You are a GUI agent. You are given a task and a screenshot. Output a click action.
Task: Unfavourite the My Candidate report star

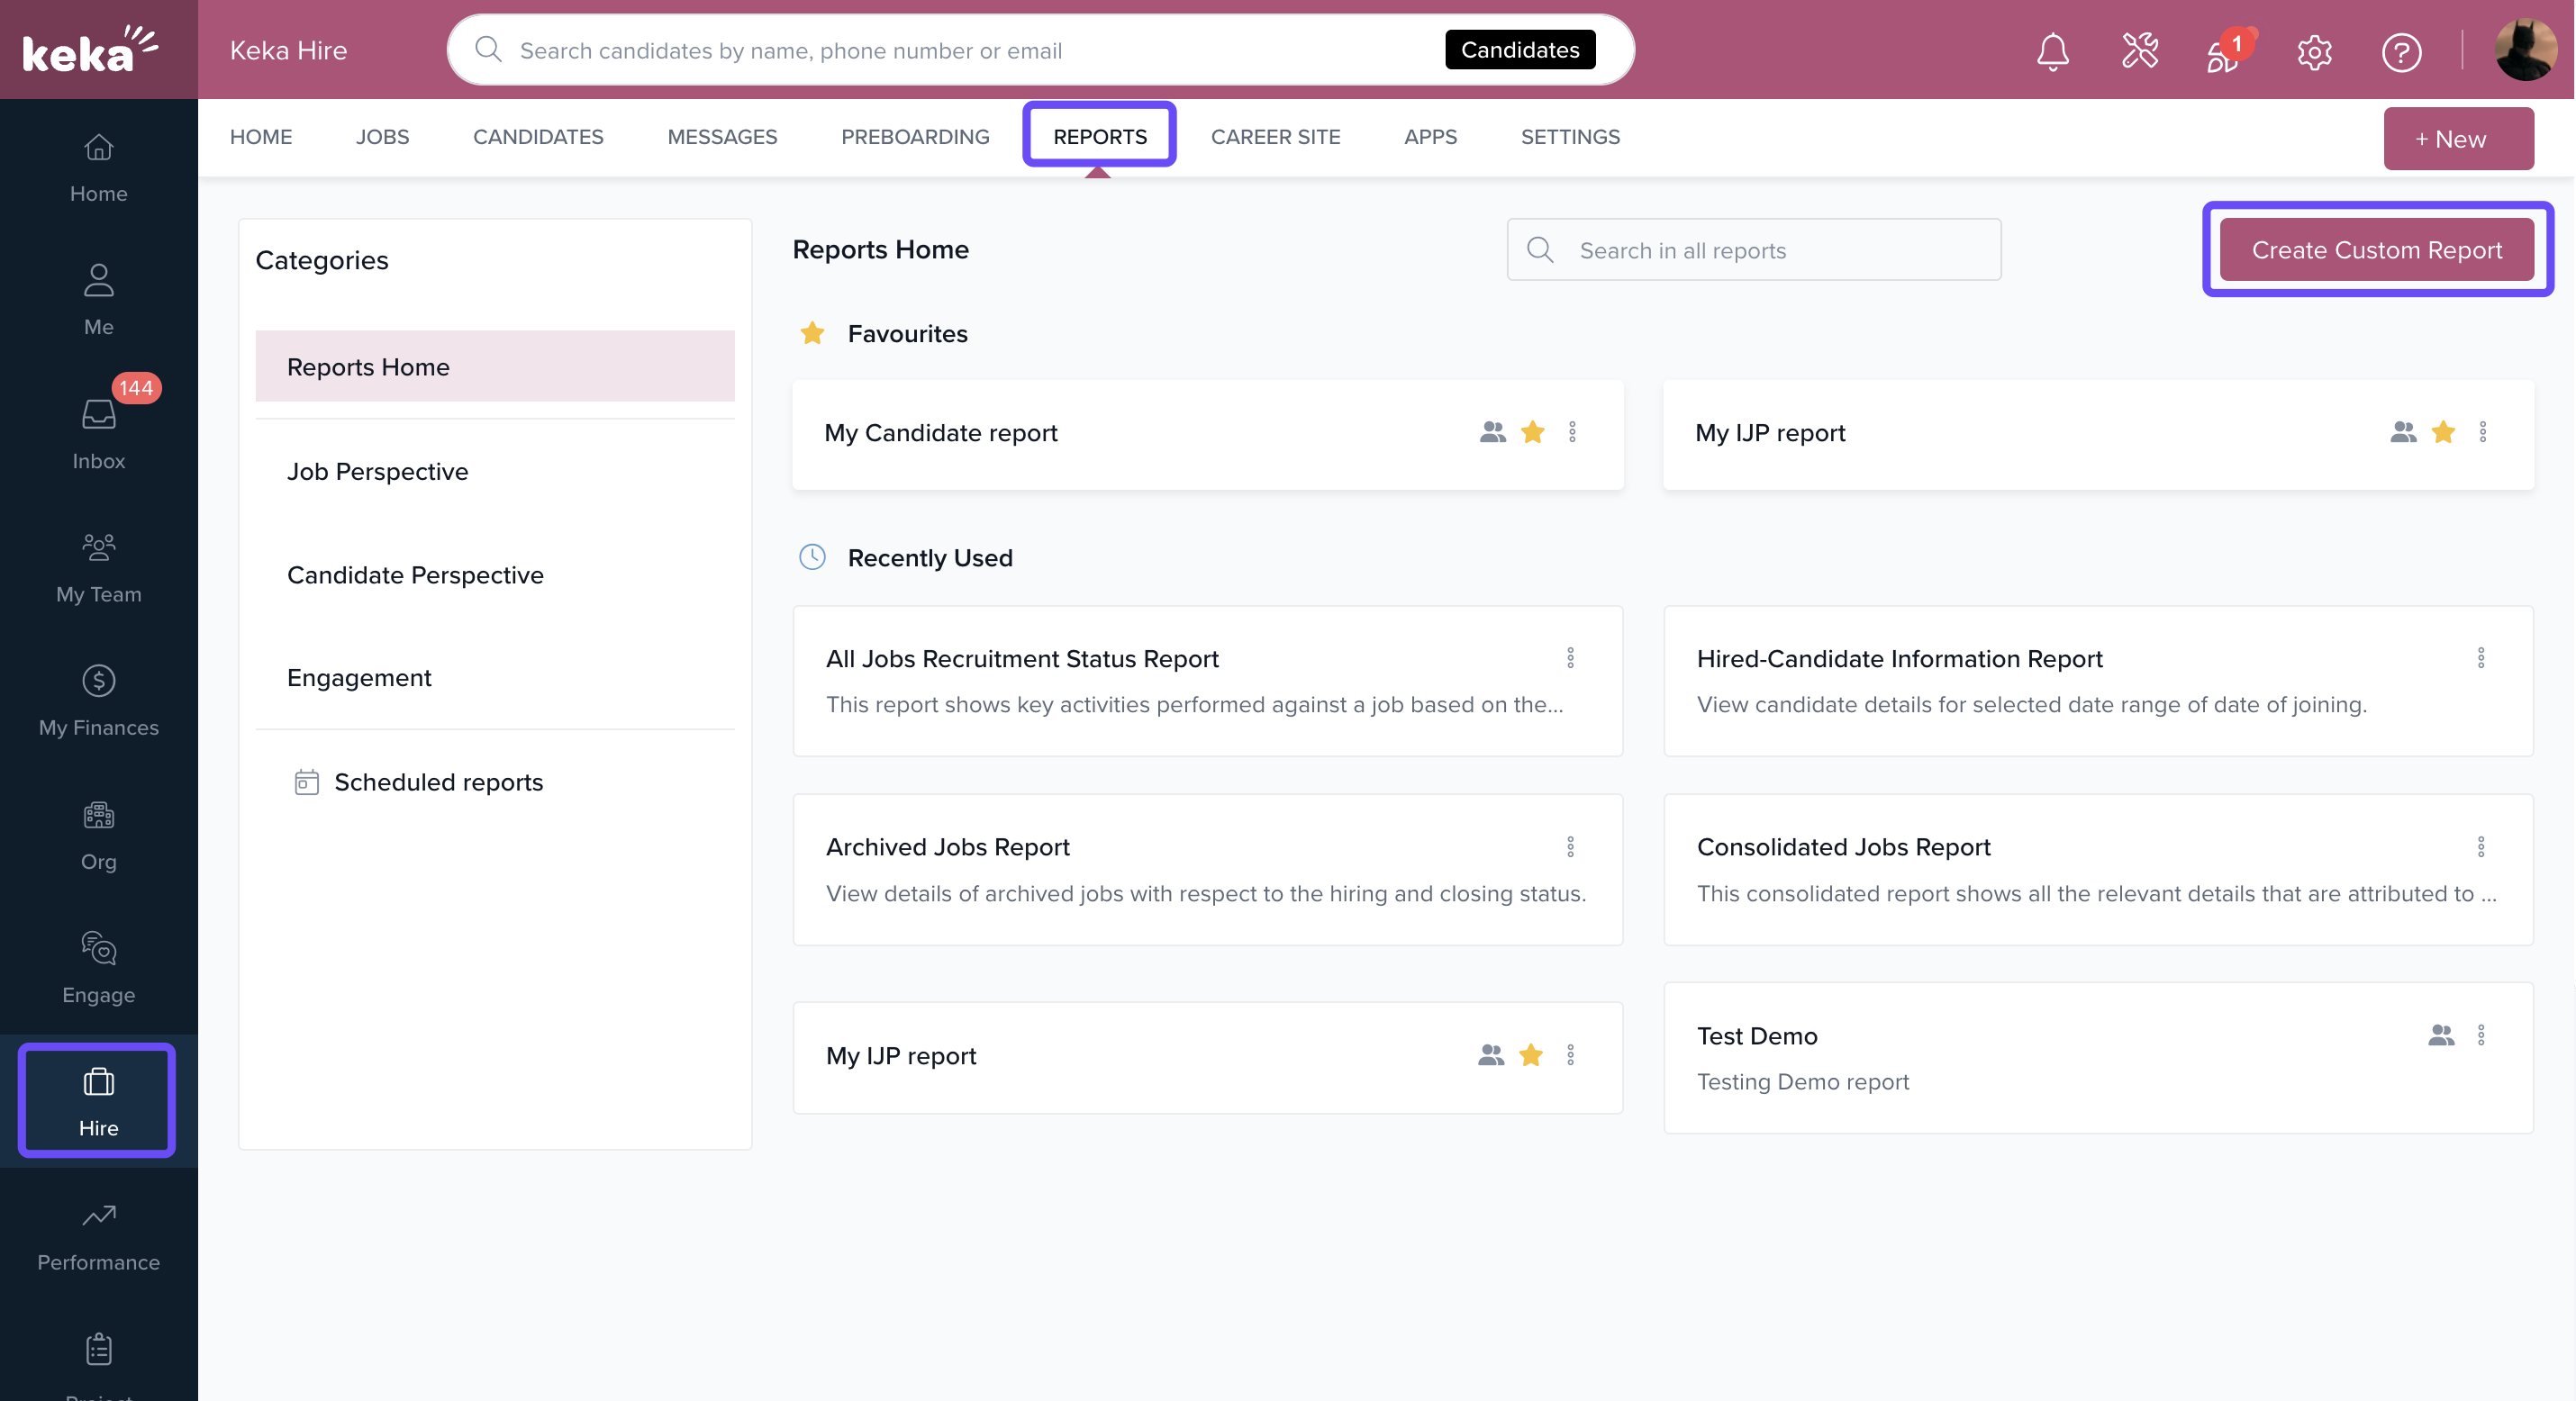[1532, 432]
